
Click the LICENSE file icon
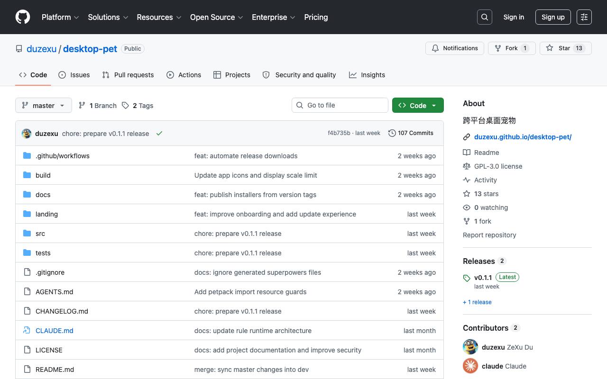27,350
